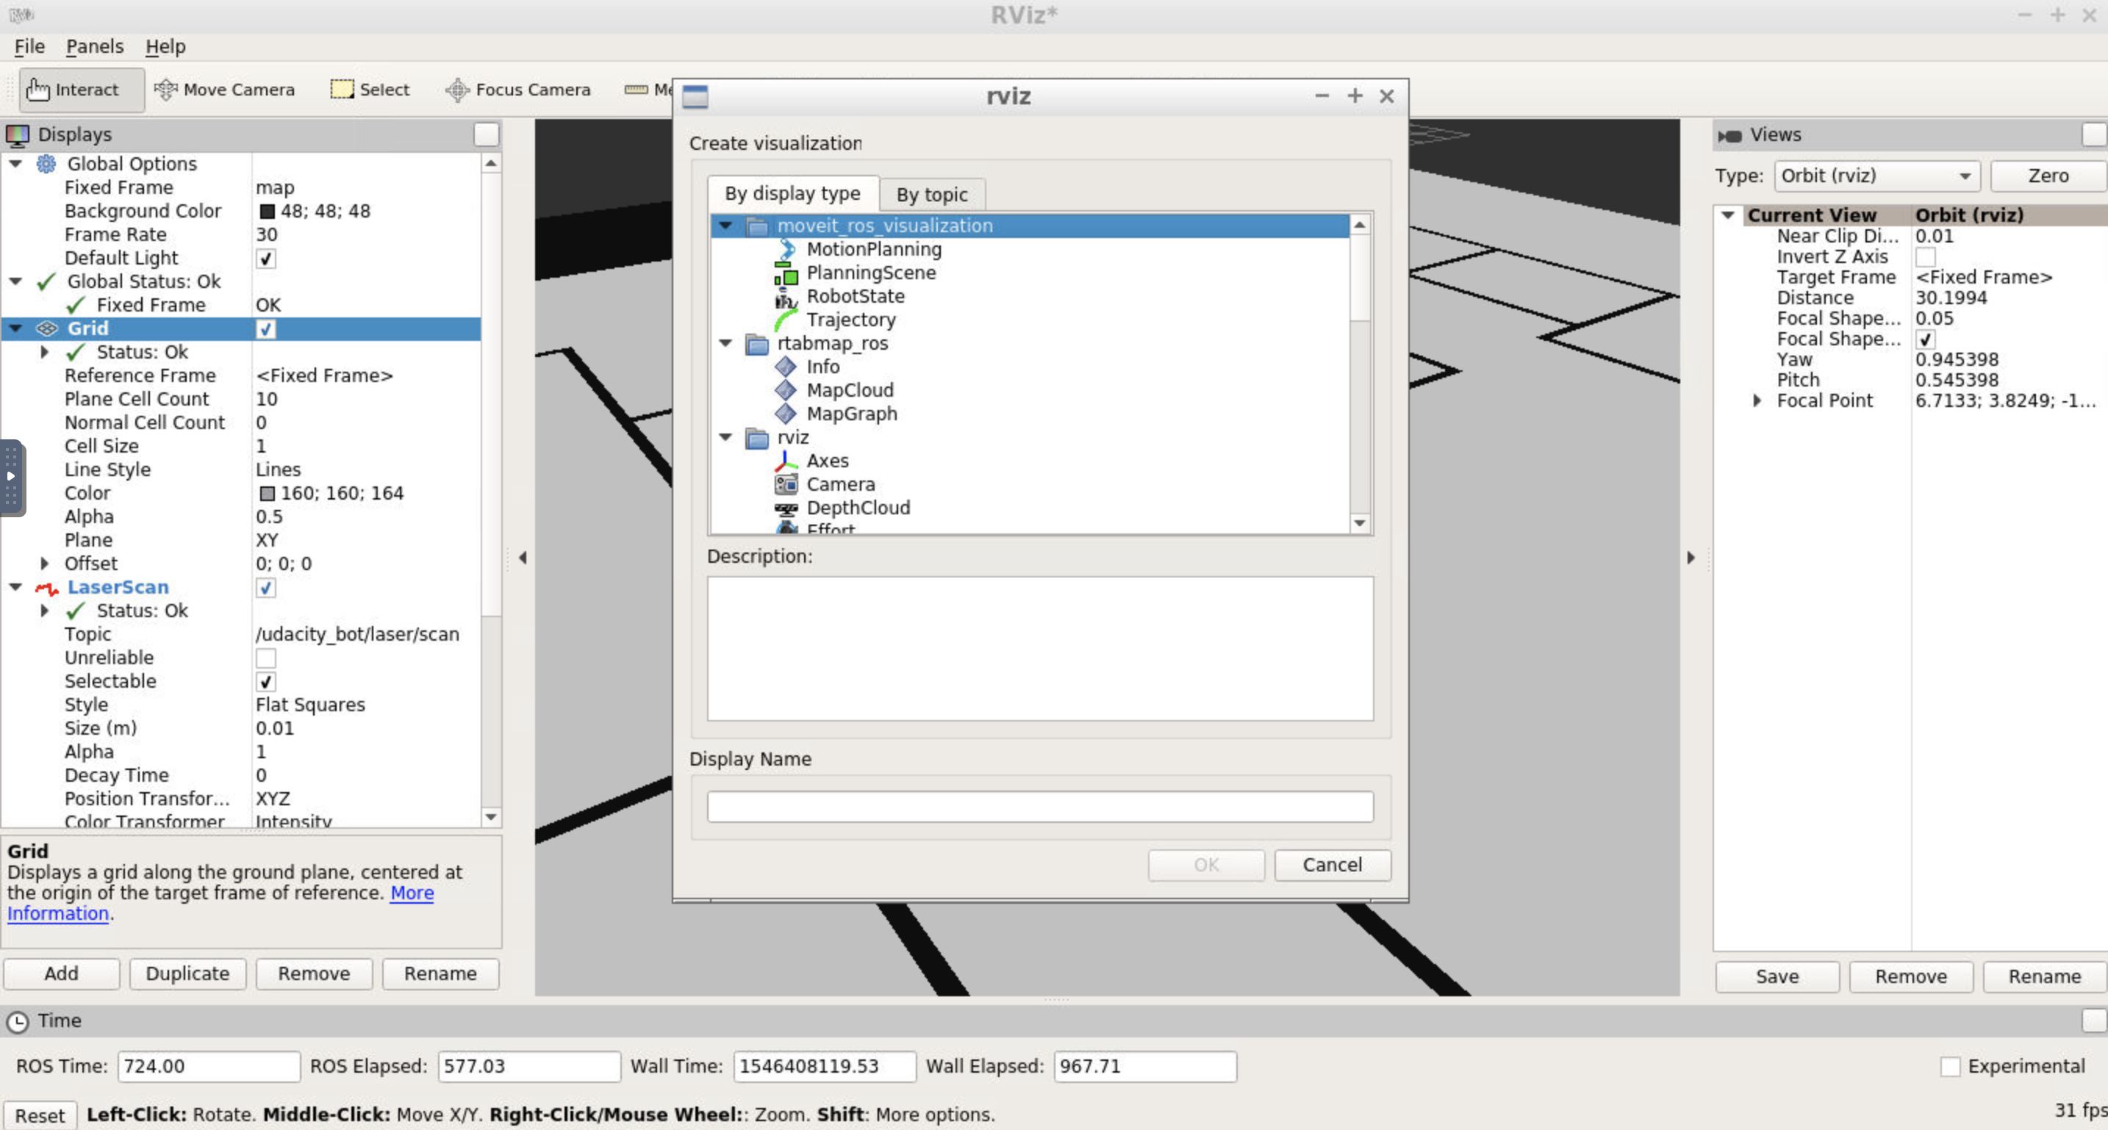Click the Display Name input field
This screenshot has height=1130, width=2108.
point(1039,807)
